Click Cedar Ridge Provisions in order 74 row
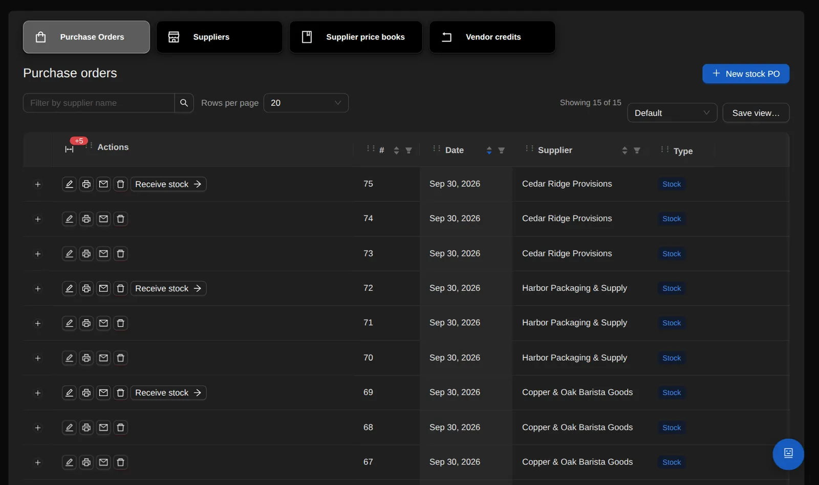This screenshot has width=819, height=485. click(x=567, y=218)
